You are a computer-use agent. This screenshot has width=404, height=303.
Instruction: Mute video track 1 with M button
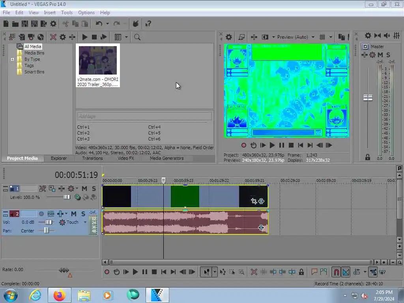pos(84,189)
